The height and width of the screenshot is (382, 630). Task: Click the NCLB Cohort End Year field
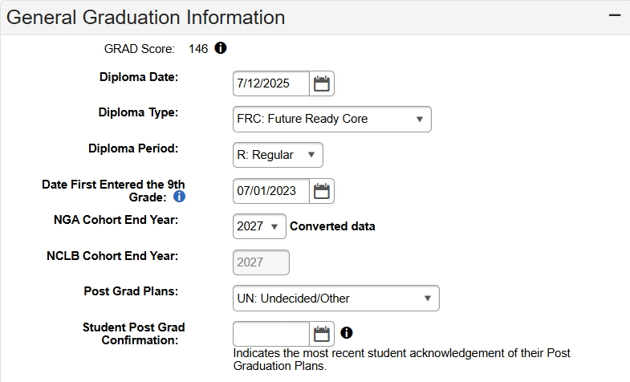click(261, 262)
